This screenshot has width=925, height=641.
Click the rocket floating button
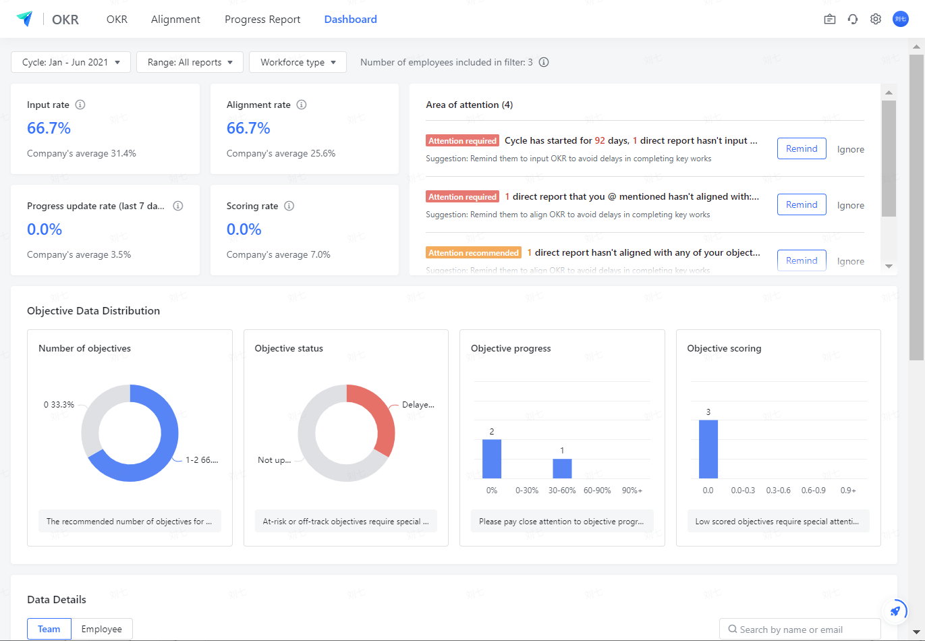tap(895, 611)
